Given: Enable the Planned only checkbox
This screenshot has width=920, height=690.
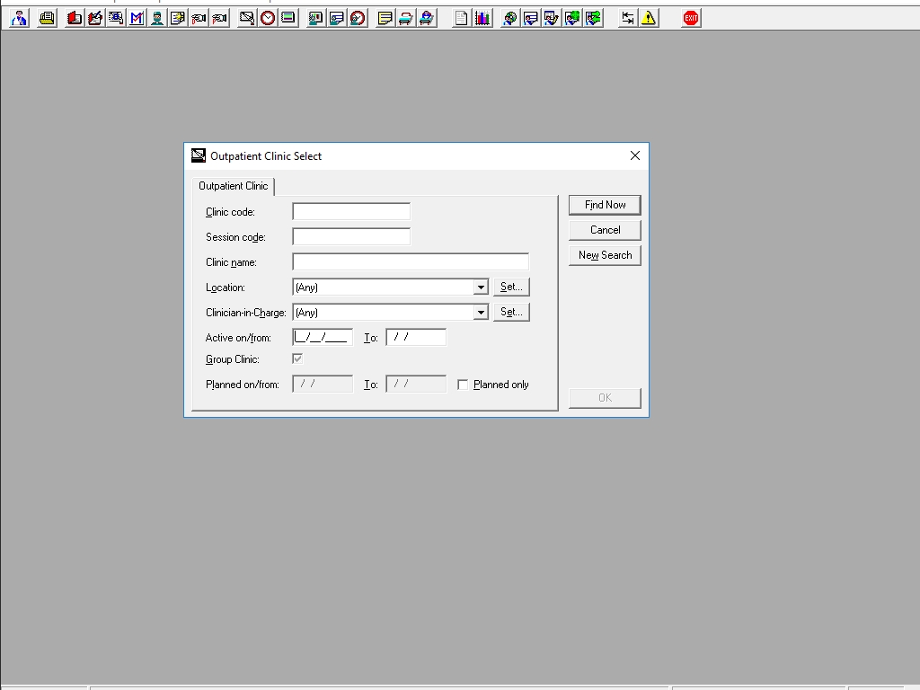Looking at the screenshot, I should 463,385.
